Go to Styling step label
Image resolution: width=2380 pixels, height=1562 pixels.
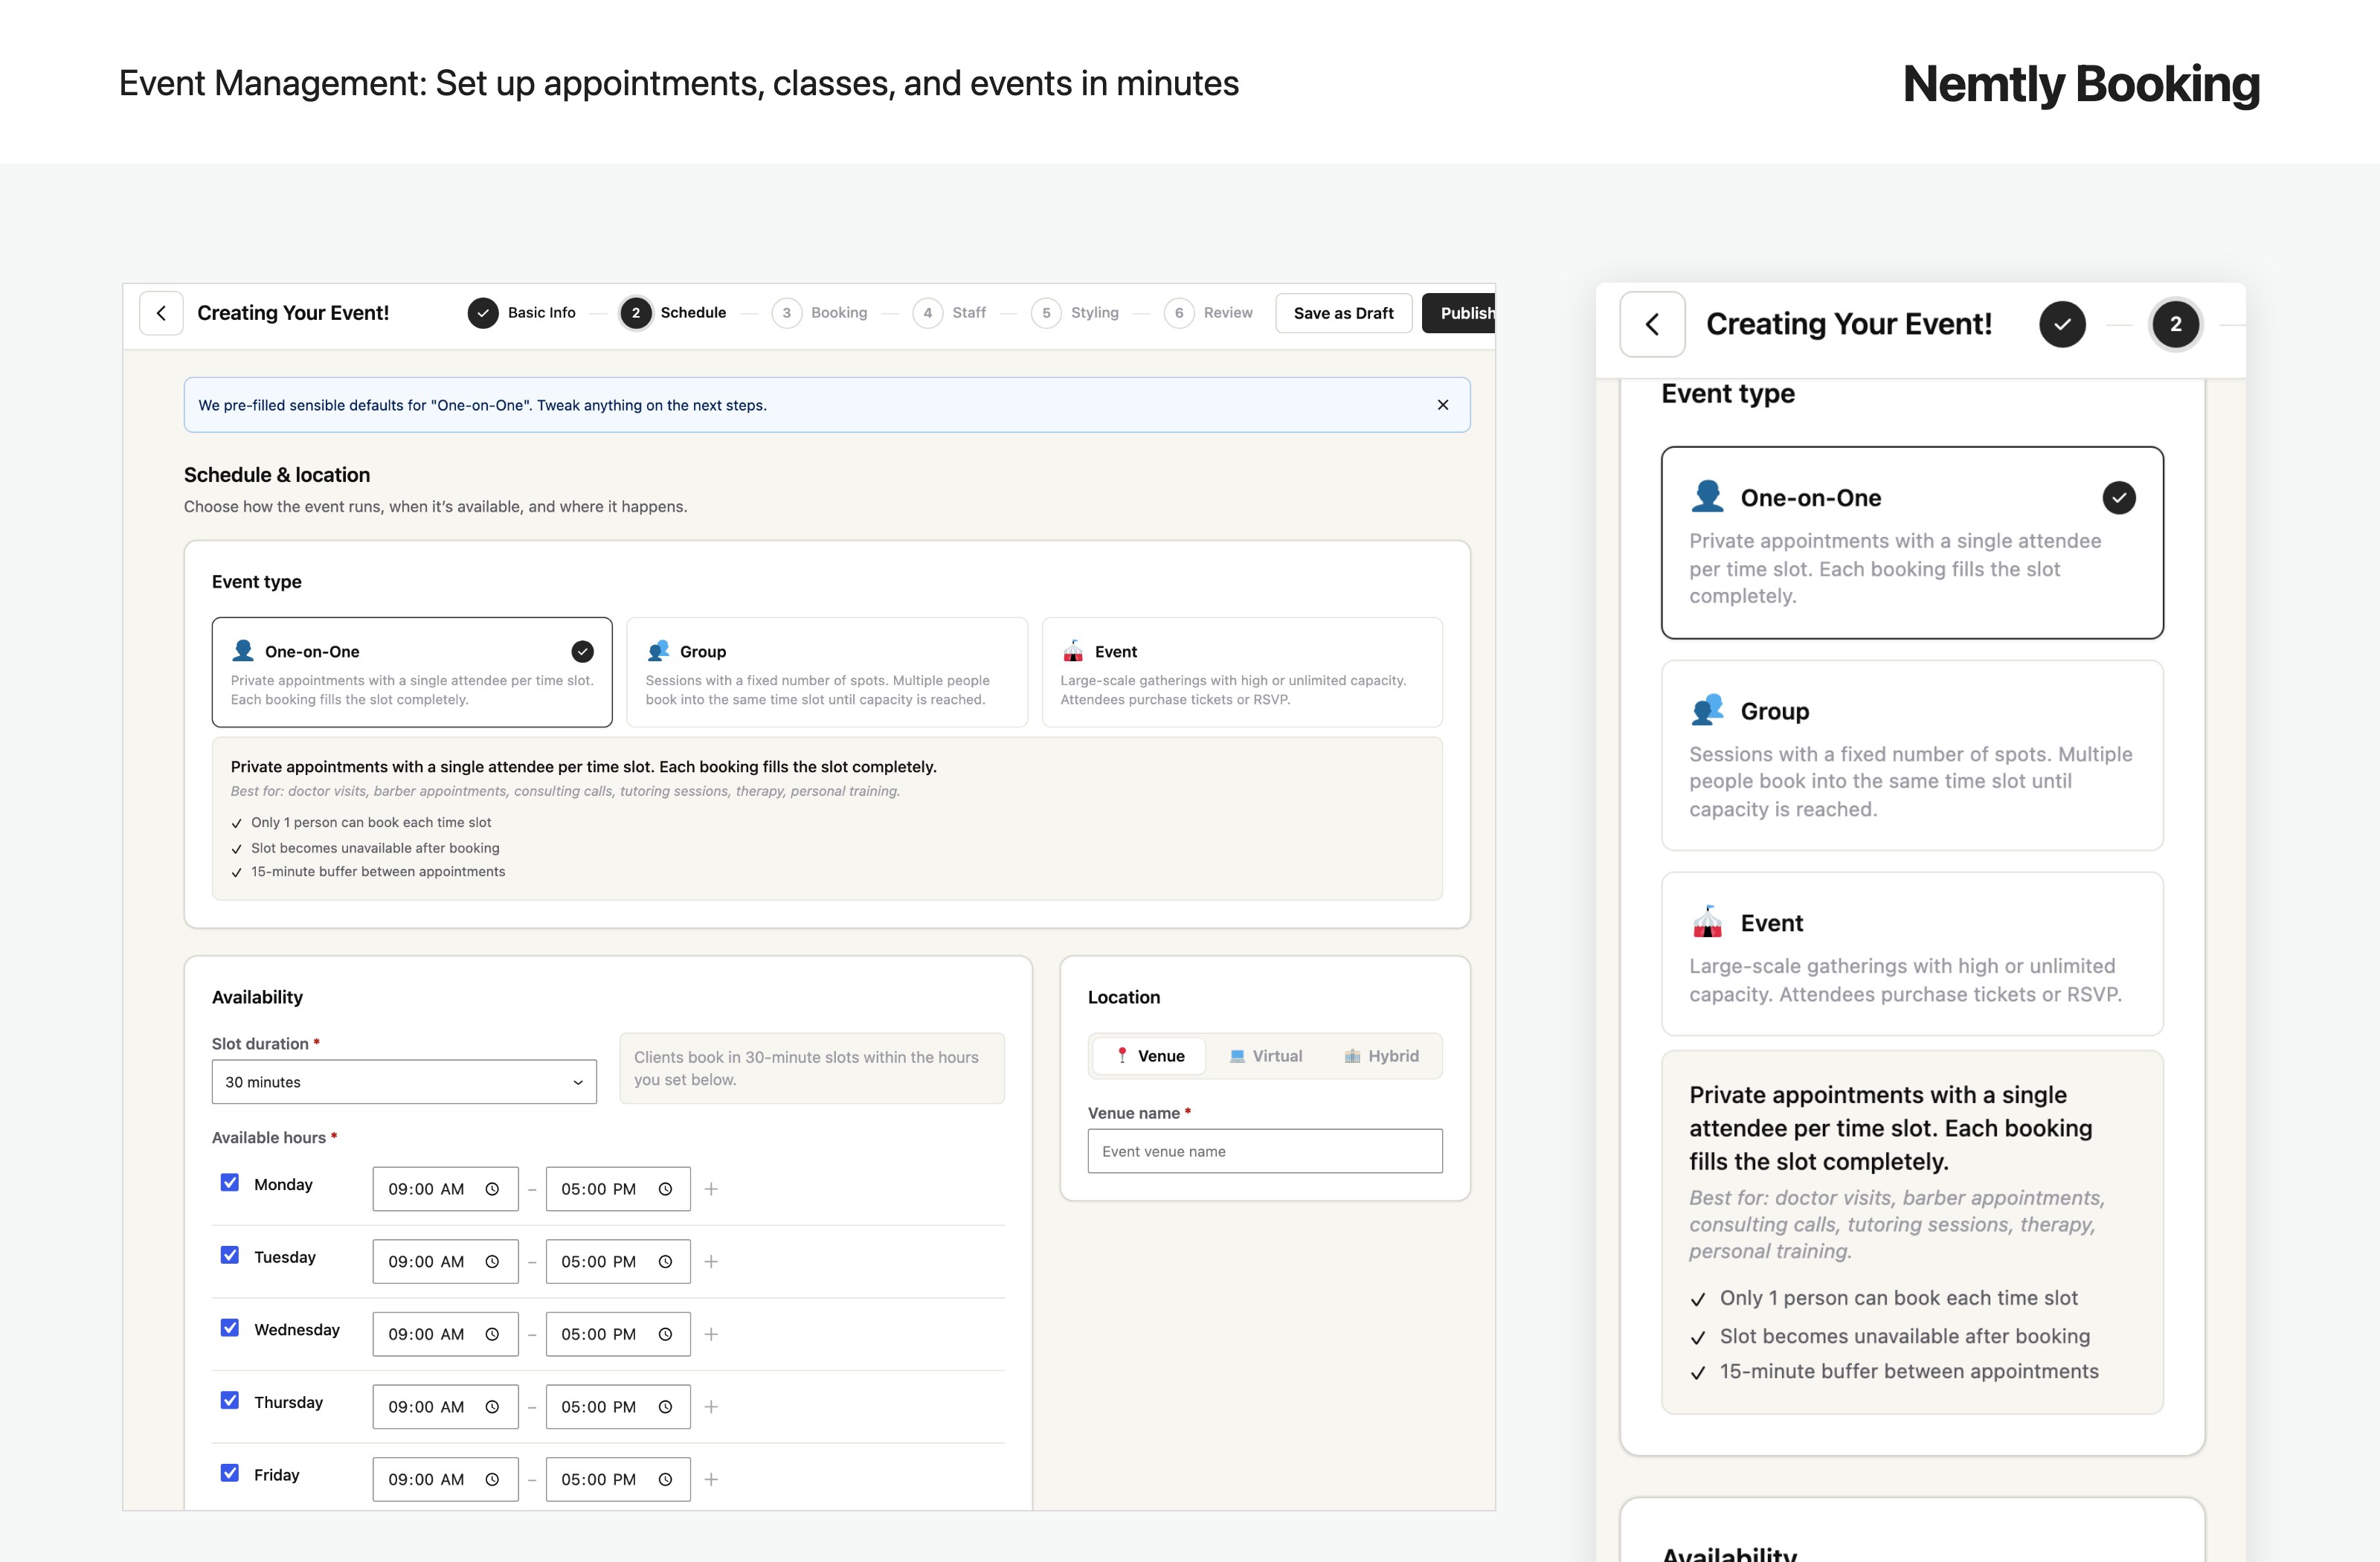1095,313
